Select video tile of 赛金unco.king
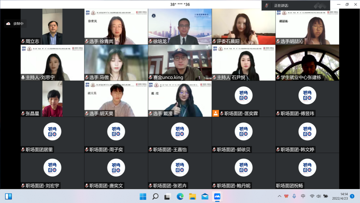The width and height of the screenshot is (360, 203). click(x=180, y=63)
